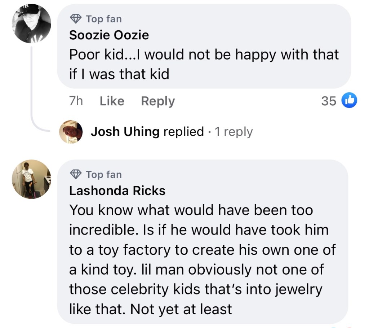Click the diamond badge icon above Soozie Oozie

[x=75, y=19]
